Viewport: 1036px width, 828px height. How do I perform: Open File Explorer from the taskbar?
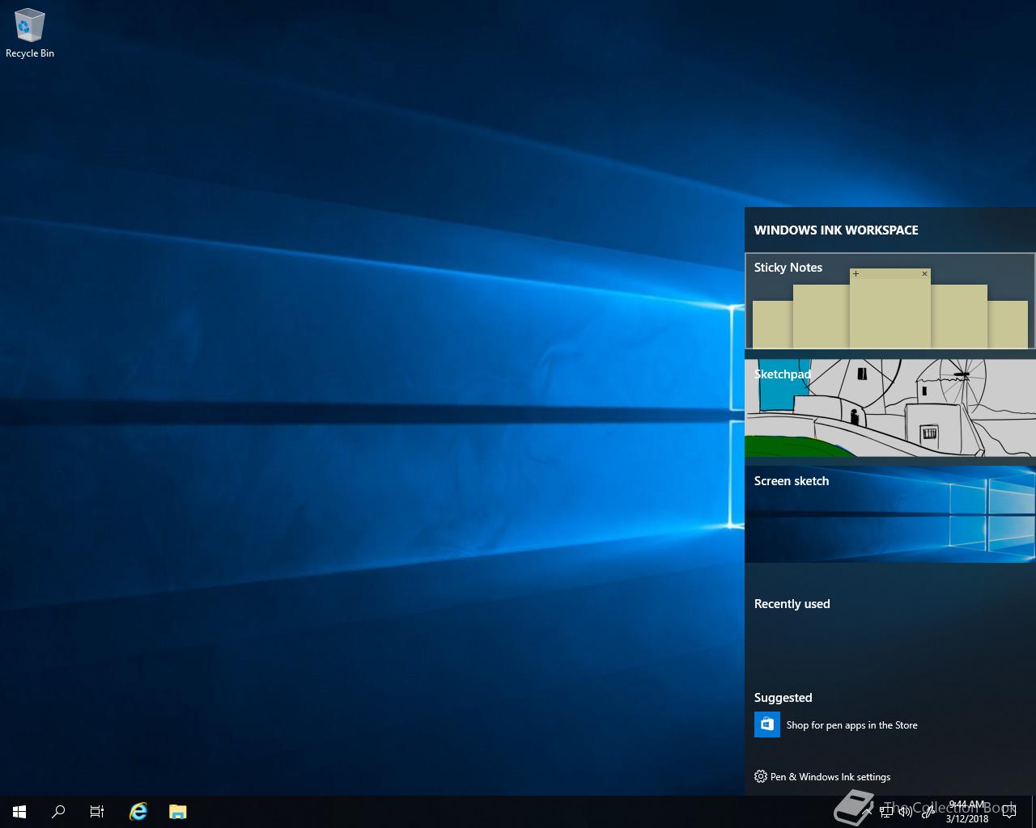[178, 812]
